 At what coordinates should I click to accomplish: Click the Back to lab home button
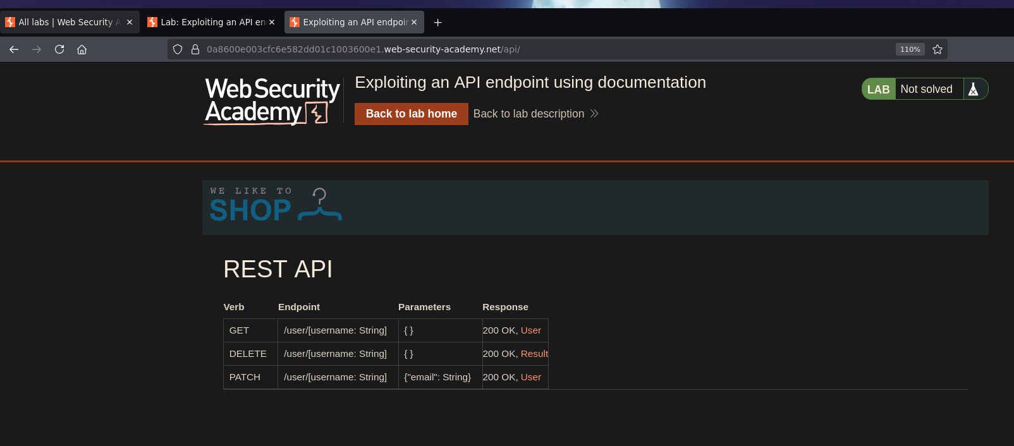tap(412, 114)
